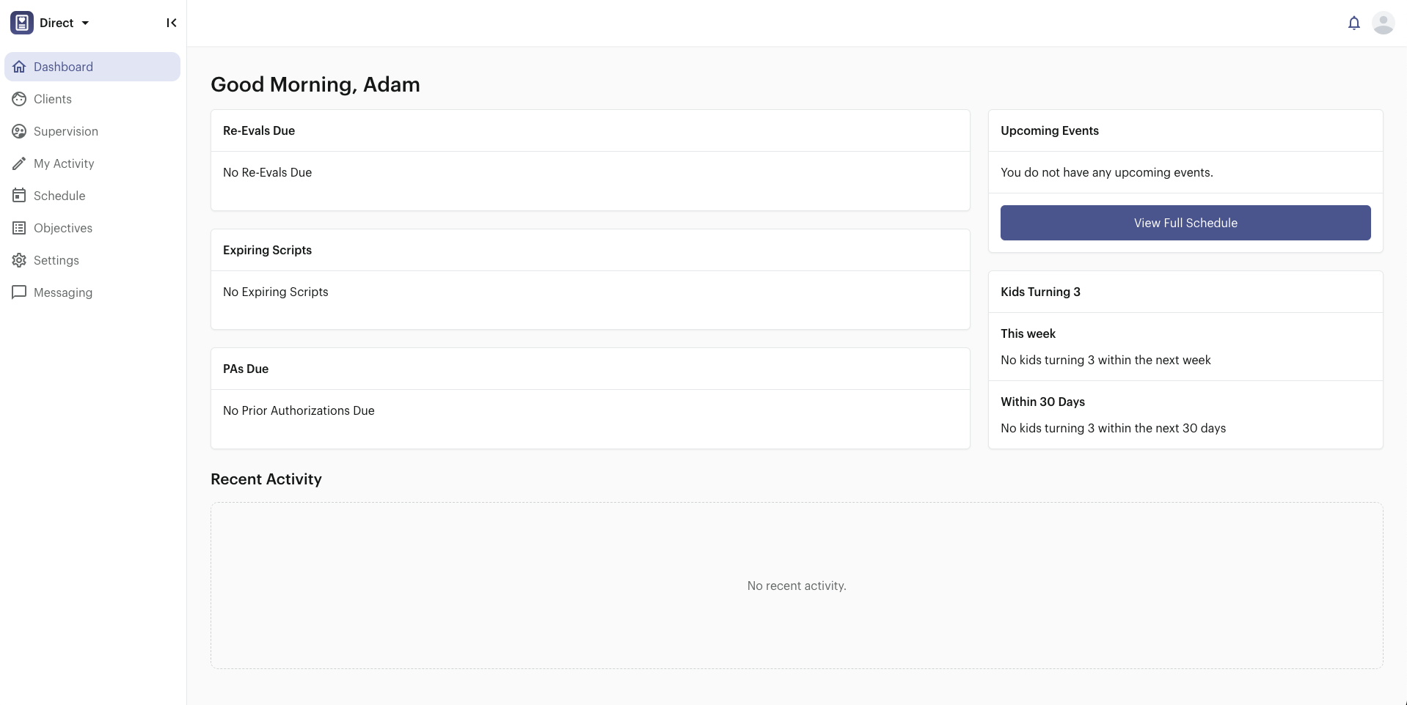Click the Objectives list icon
The width and height of the screenshot is (1407, 705).
click(x=19, y=228)
